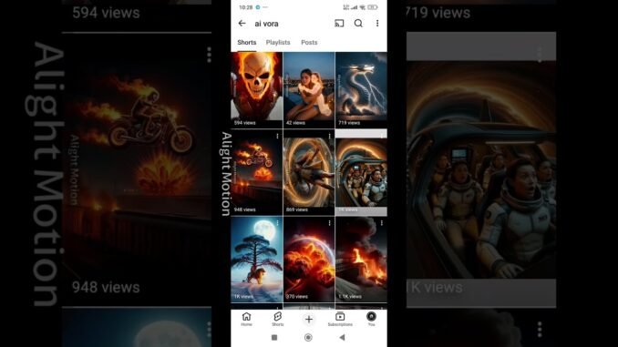Tap the search magnifier icon

pyautogui.click(x=358, y=24)
